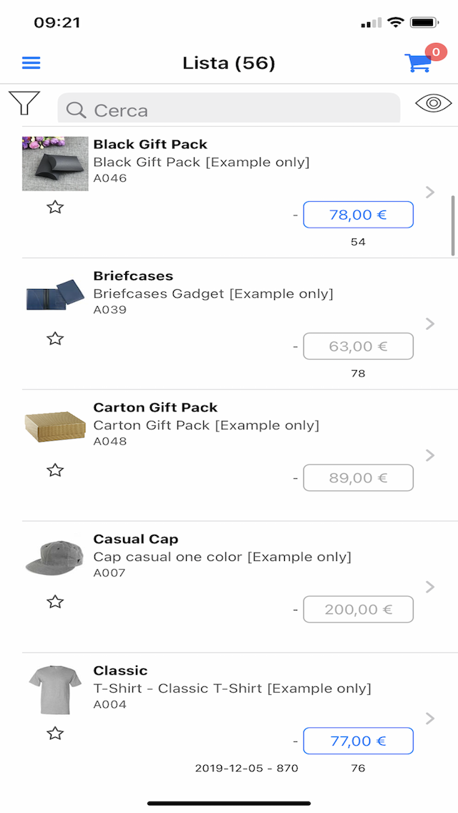Screen dimensions: 458x813
Task: Click the eye visibility icon
Action: (x=432, y=102)
